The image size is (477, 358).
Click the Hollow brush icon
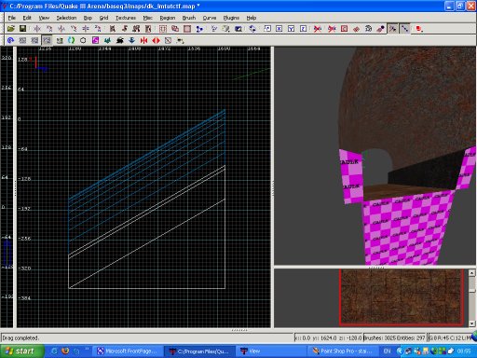(x=187, y=29)
